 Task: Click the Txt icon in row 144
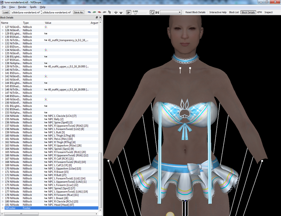pyautogui.click(x=46, y=83)
